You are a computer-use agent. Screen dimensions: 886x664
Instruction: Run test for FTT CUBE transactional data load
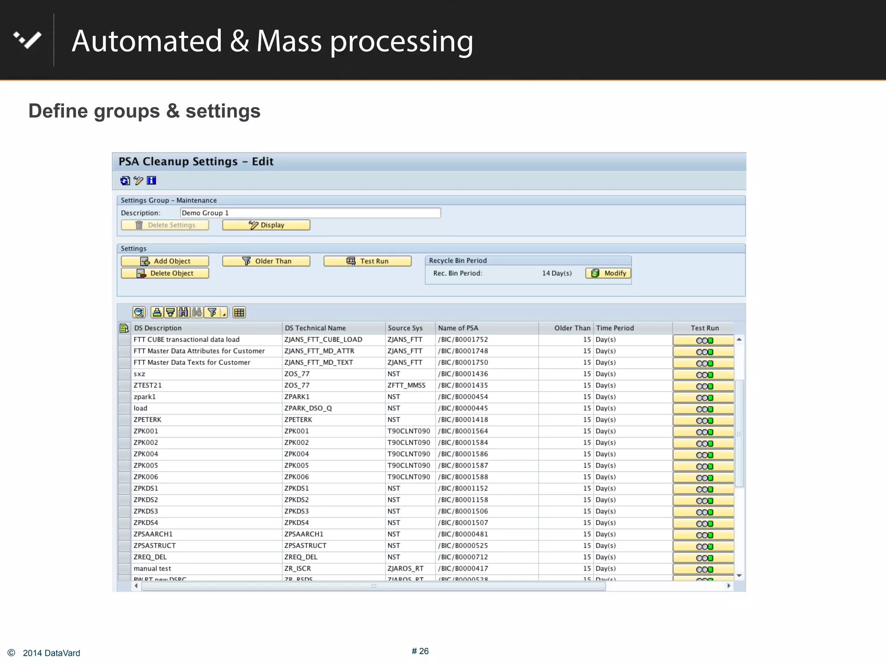pyautogui.click(x=703, y=340)
